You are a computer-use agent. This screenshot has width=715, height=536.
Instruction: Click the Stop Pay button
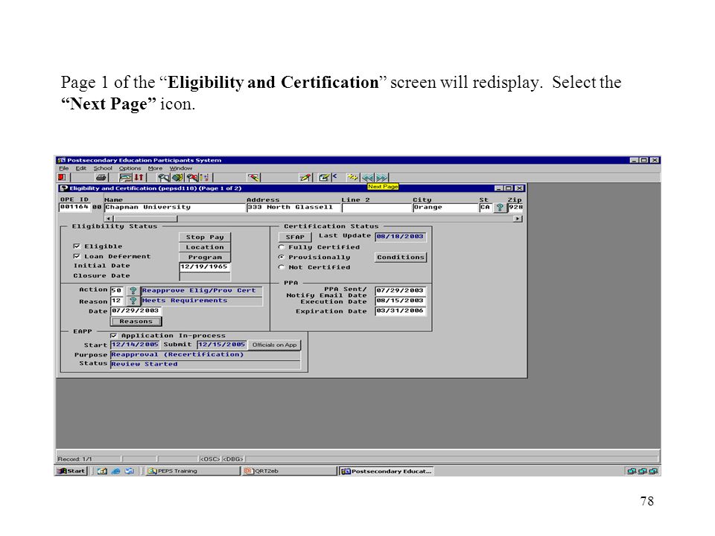(205, 237)
